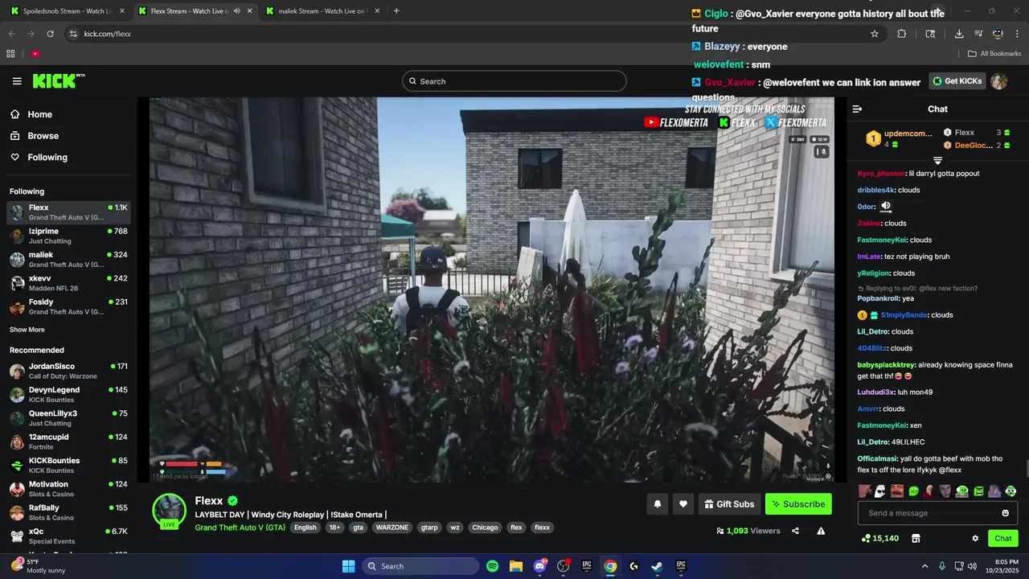Click the gtarp tag
This screenshot has width=1029, height=579.
(x=430, y=528)
